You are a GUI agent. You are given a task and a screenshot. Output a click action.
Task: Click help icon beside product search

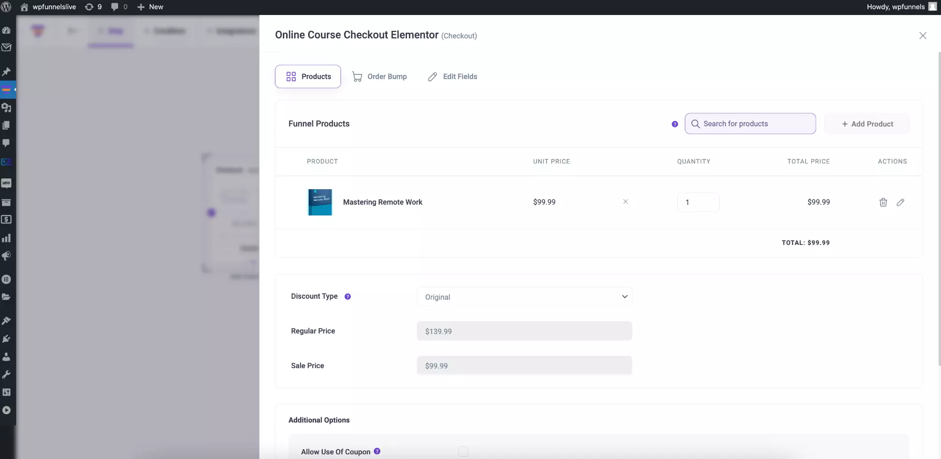675,124
